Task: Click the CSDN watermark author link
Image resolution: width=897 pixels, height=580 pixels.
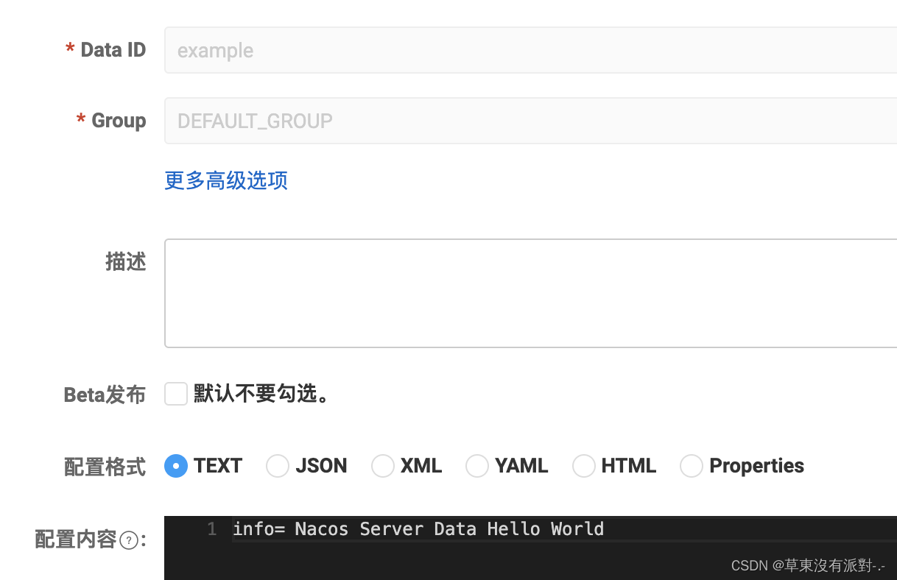Action: (808, 566)
